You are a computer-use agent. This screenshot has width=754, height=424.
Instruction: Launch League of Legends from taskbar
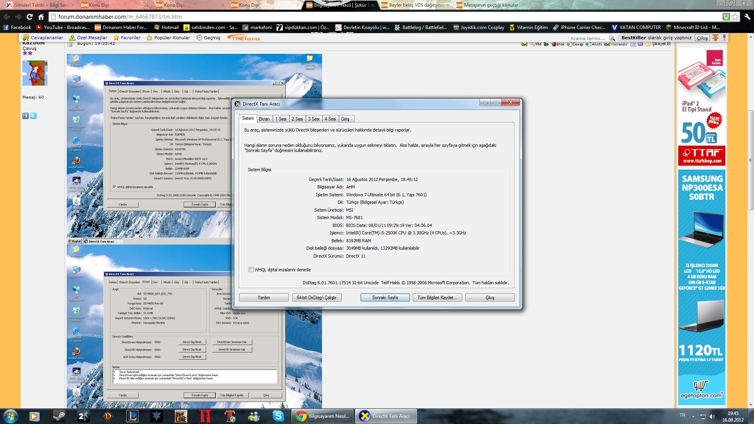[x=132, y=416]
